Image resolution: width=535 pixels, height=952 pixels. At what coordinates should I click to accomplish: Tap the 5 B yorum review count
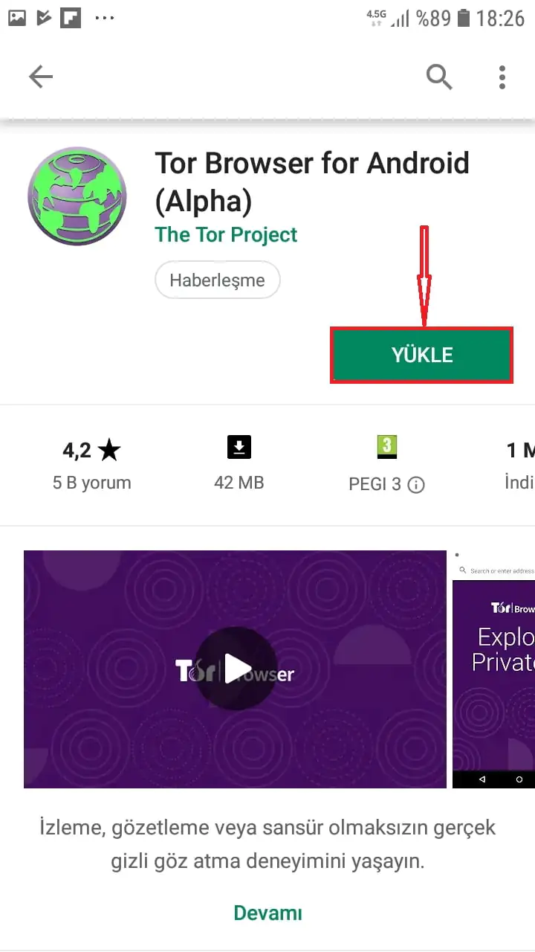coord(91,483)
